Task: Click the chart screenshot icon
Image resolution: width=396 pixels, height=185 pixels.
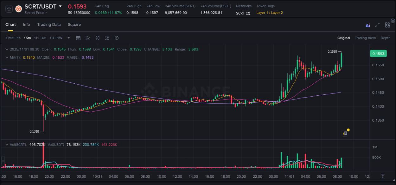Action: tap(345, 133)
